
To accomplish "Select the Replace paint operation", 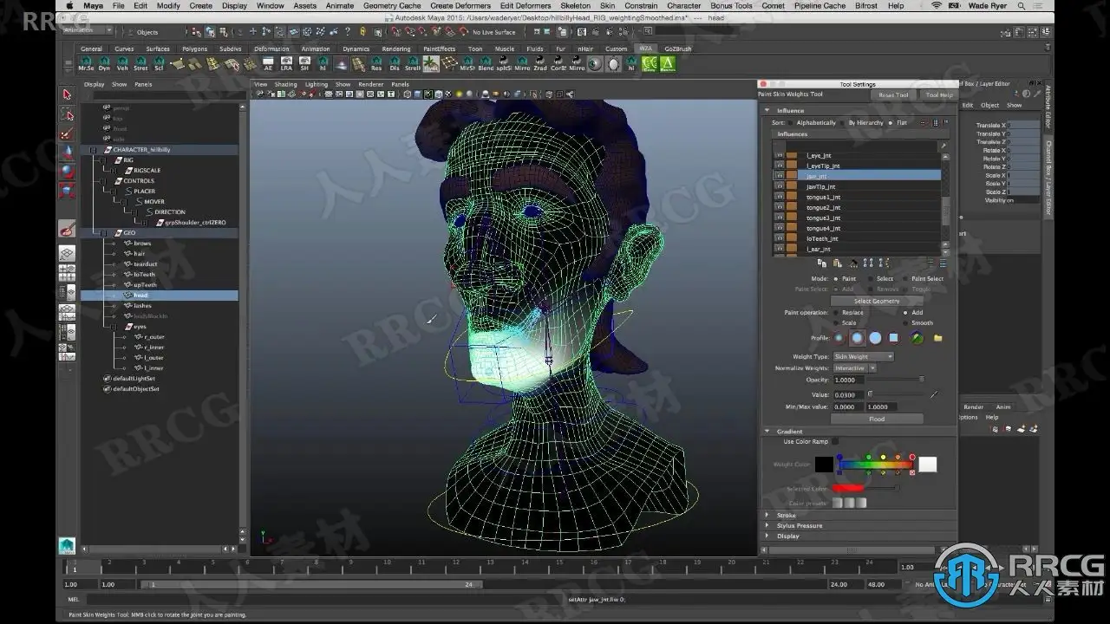I will click(835, 313).
